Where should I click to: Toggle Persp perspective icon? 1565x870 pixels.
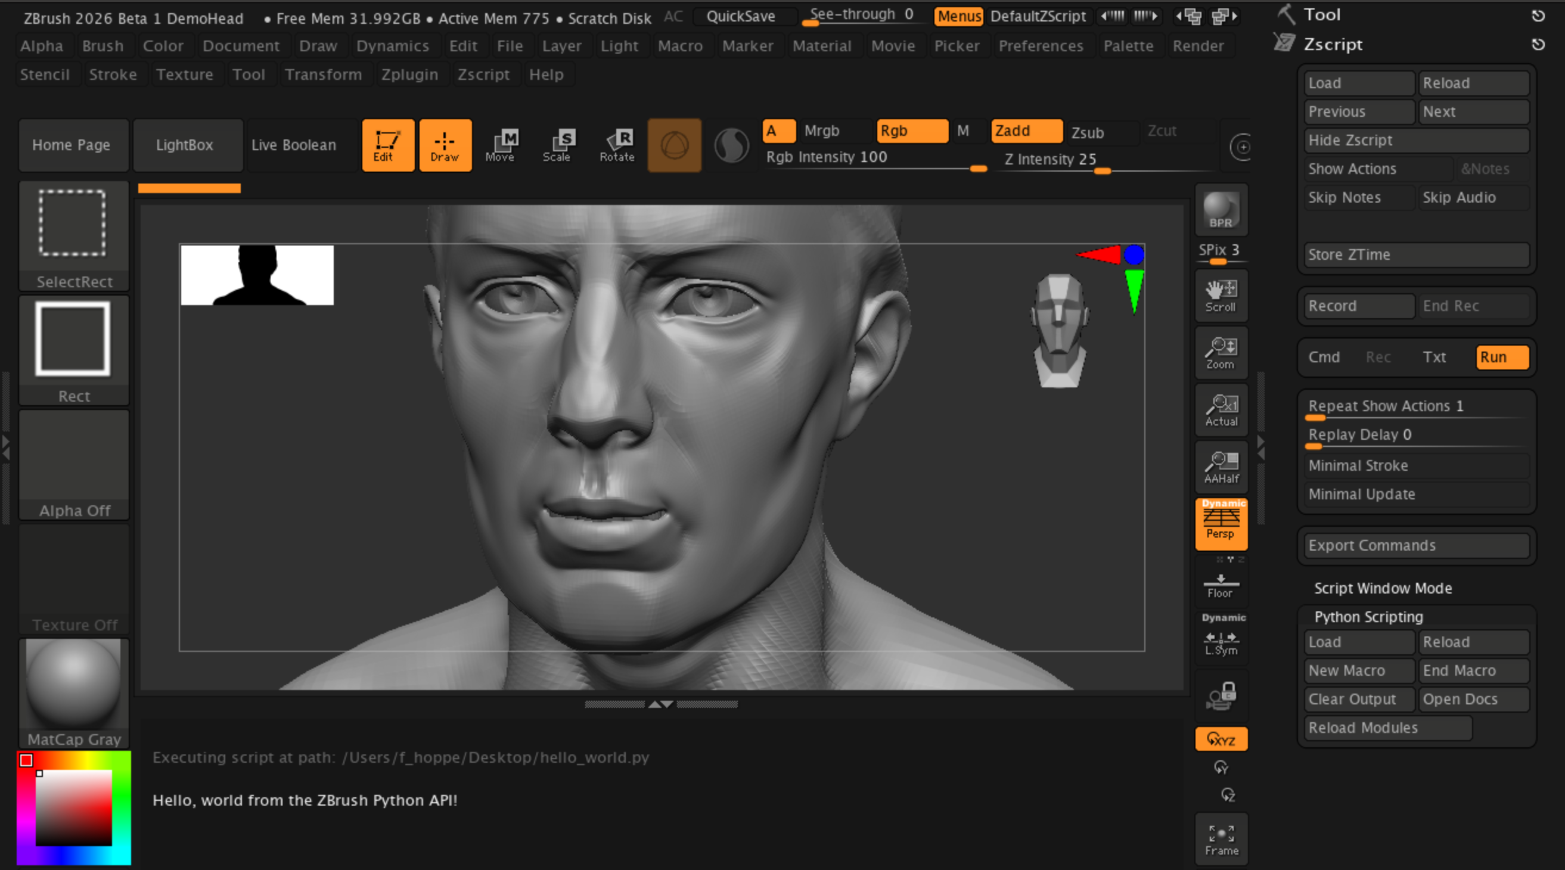pyautogui.click(x=1221, y=524)
